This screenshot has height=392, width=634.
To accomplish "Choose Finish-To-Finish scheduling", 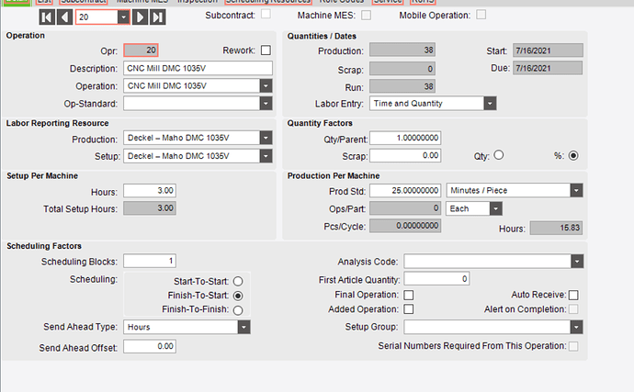I will pos(238,310).
